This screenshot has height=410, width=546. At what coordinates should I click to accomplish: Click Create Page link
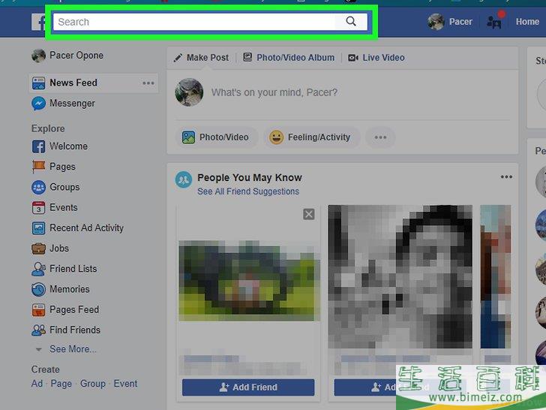pos(61,384)
